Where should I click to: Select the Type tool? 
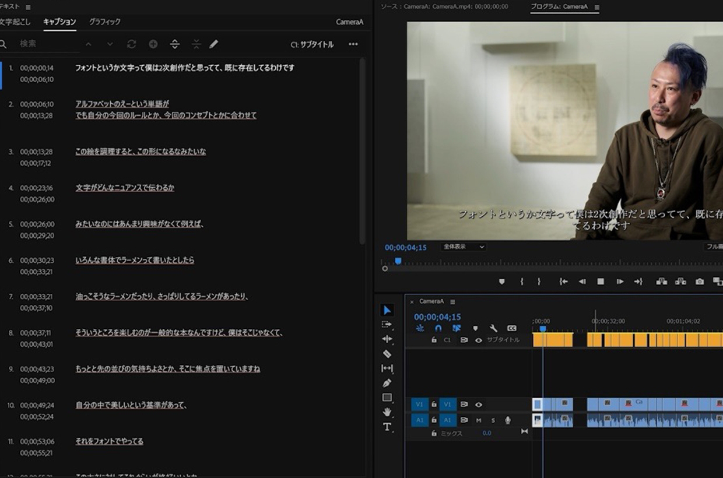pyautogui.click(x=387, y=427)
